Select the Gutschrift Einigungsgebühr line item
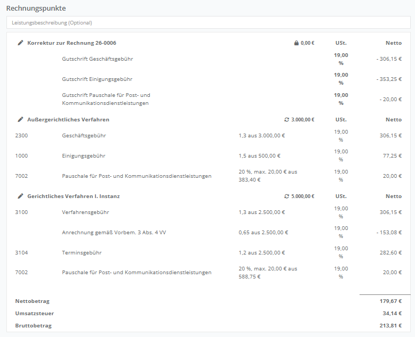 point(97,79)
